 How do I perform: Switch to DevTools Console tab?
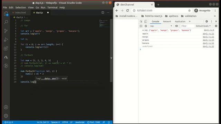click(155, 21)
